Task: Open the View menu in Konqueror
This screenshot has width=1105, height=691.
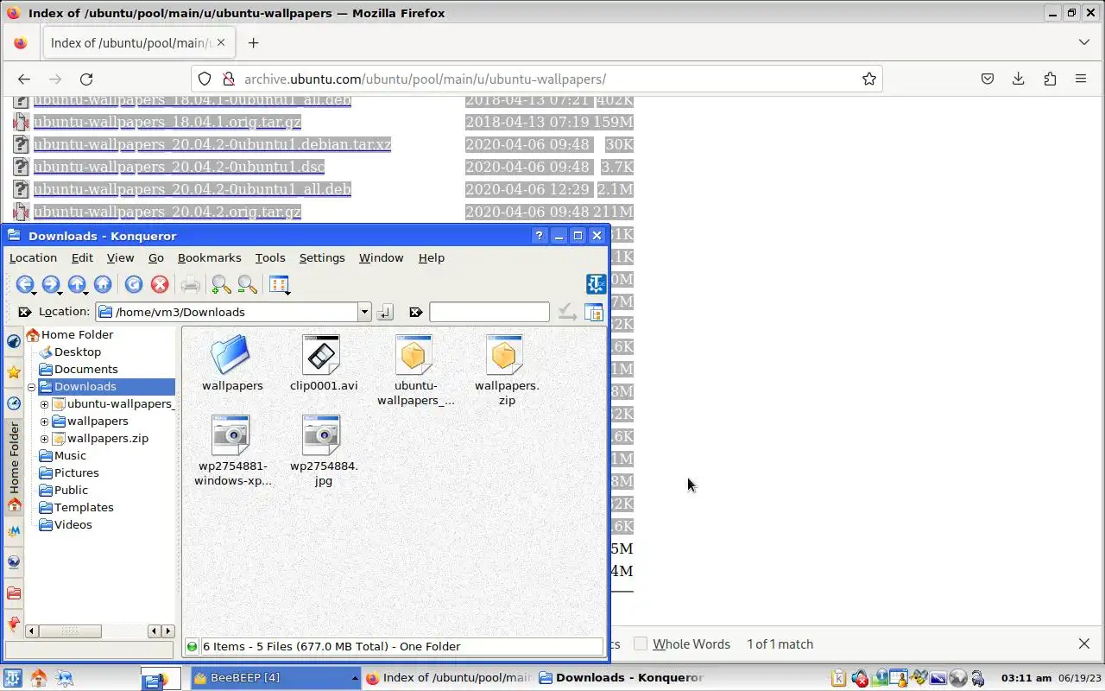Action: click(x=120, y=257)
